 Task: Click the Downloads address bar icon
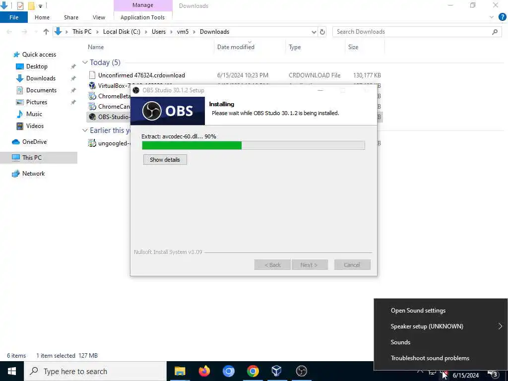[x=59, y=31]
